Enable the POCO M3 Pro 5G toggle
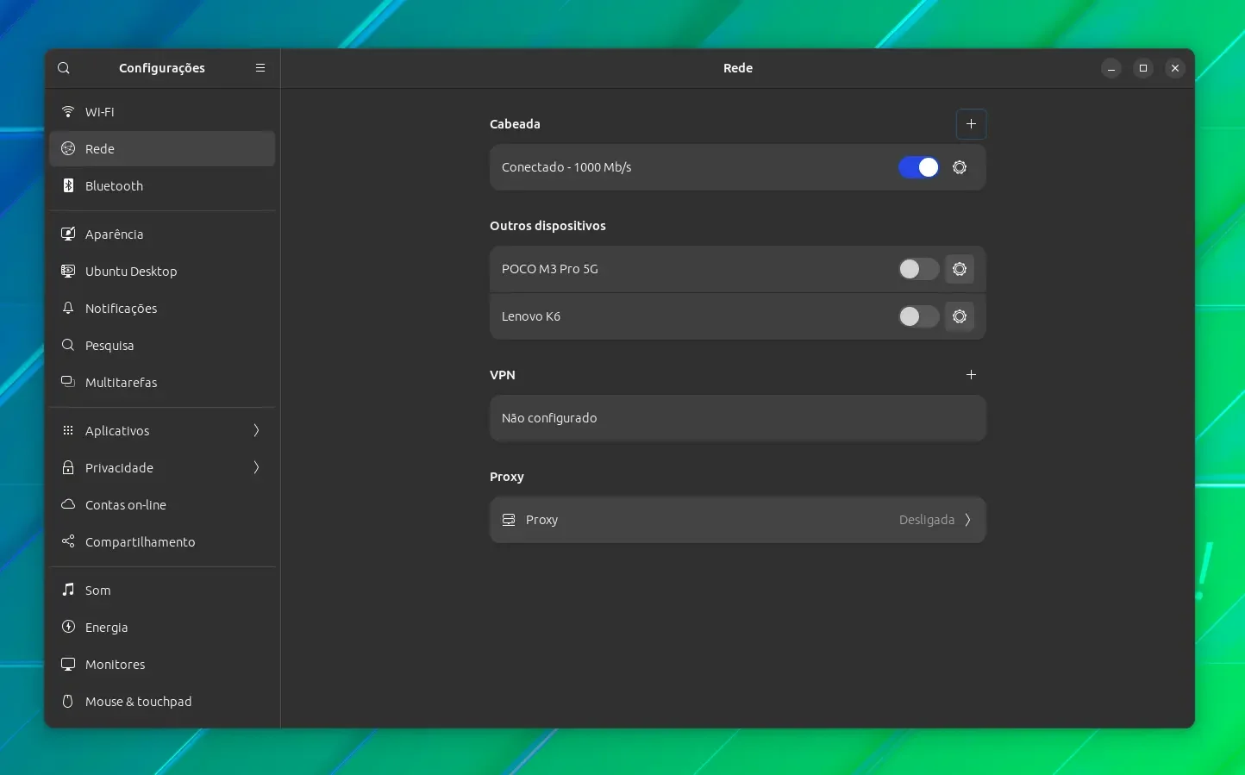This screenshot has width=1245, height=775. coord(919,269)
